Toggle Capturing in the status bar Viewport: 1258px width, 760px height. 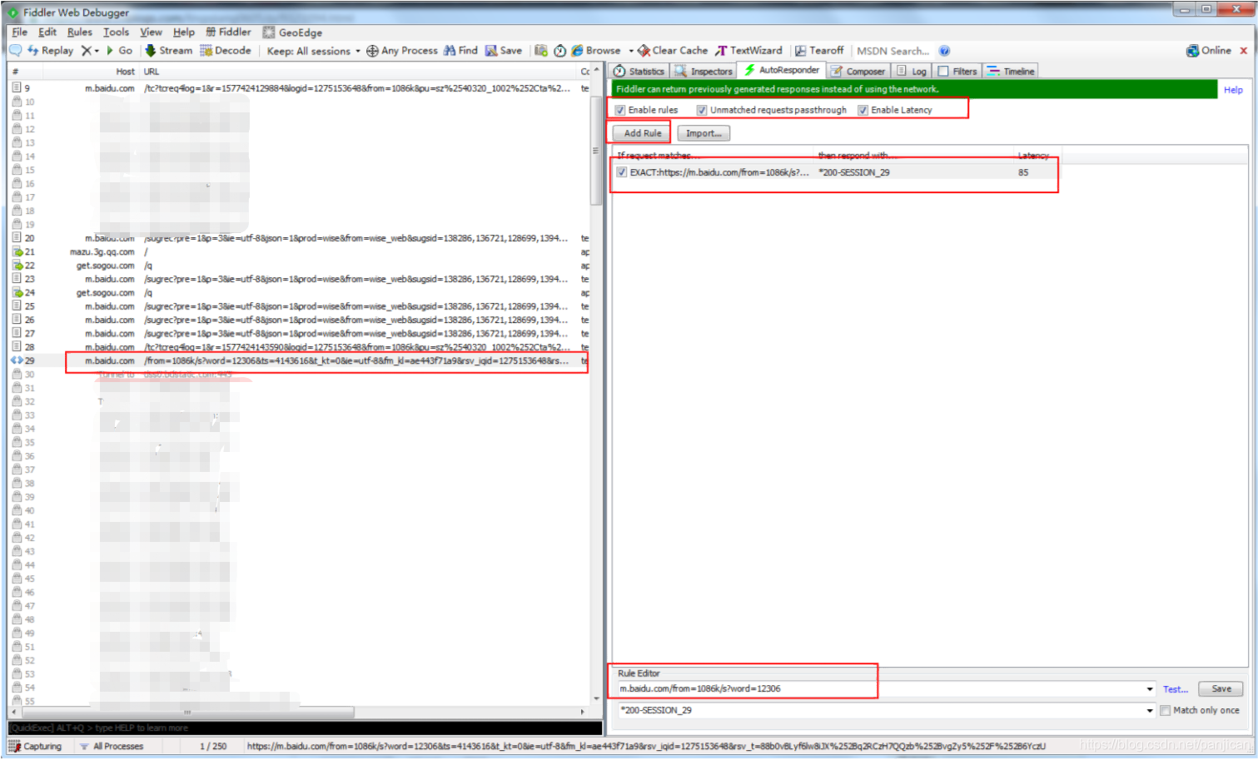[x=36, y=747]
